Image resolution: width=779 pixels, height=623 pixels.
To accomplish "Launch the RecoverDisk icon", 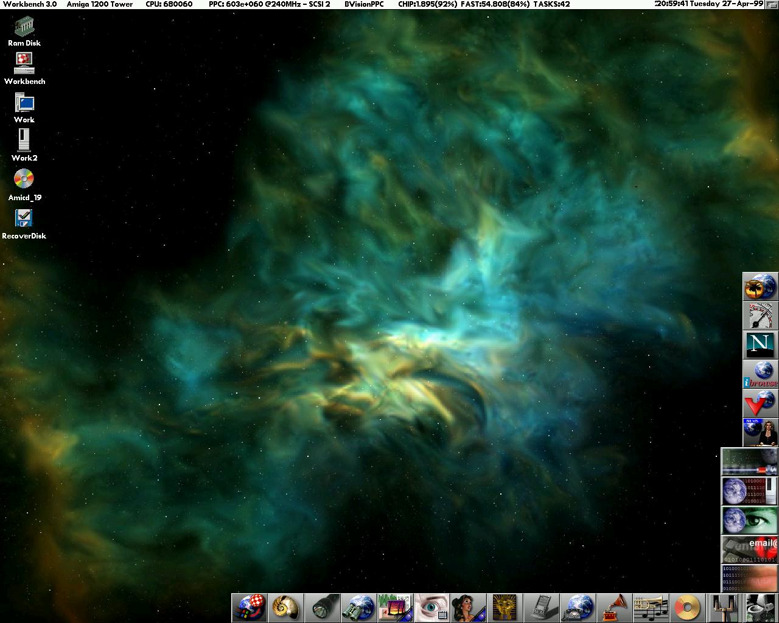I will [24, 218].
